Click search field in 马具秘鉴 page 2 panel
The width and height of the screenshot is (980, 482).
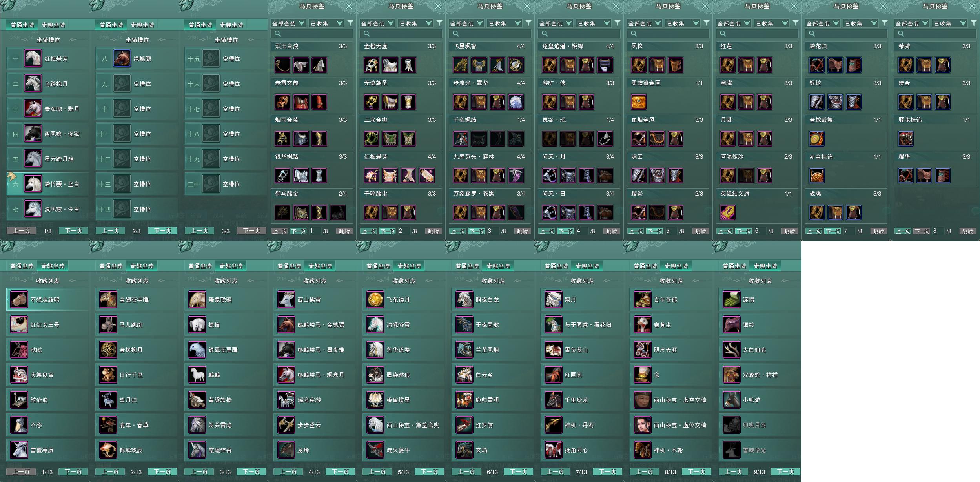coord(401,34)
